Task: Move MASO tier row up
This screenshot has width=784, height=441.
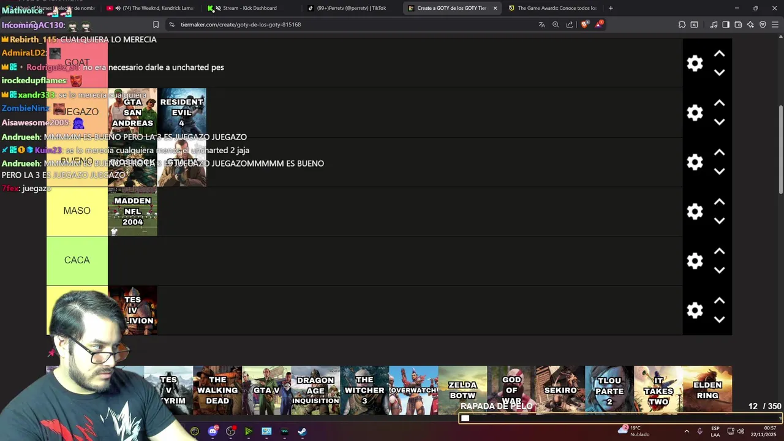Action: [720, 202]
